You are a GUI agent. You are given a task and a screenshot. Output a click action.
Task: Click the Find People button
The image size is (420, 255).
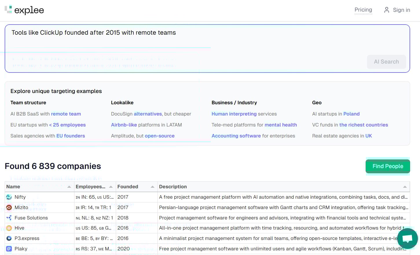[388, 166]
